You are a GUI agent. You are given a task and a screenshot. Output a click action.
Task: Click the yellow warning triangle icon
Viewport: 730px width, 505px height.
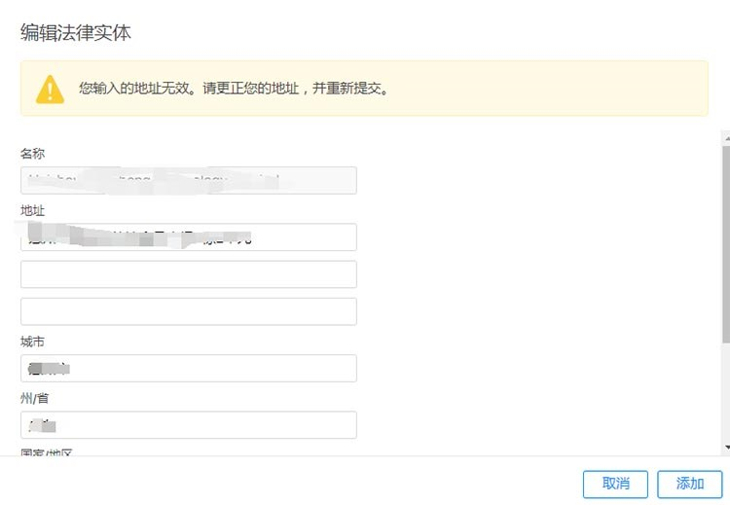click(x=50, y=89)
